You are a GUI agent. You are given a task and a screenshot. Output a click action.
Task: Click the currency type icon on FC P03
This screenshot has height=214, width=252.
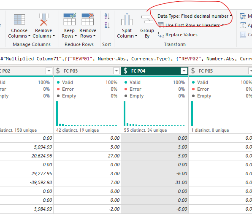pos(58,71)
